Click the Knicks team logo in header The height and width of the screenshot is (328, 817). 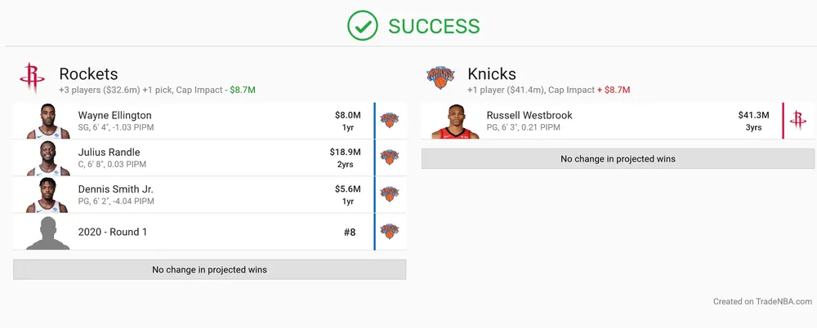[x=439, y=78]
